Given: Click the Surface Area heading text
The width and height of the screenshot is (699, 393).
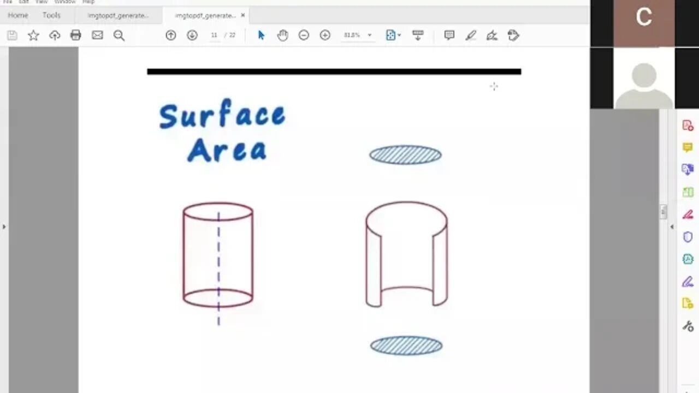Looking at the screenshot, I should pos(222,131).
